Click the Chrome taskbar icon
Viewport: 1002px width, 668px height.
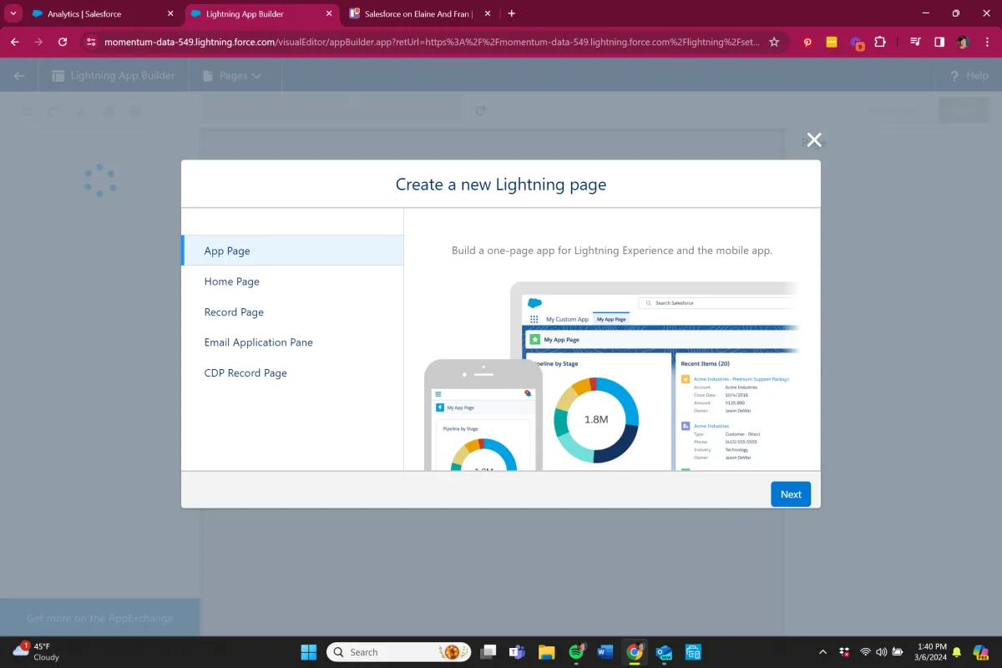635,652
